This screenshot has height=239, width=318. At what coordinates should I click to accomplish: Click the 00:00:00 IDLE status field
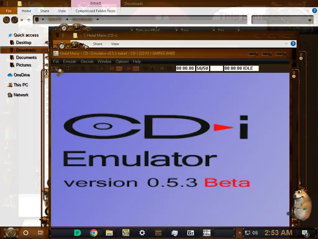click(241, 68)
